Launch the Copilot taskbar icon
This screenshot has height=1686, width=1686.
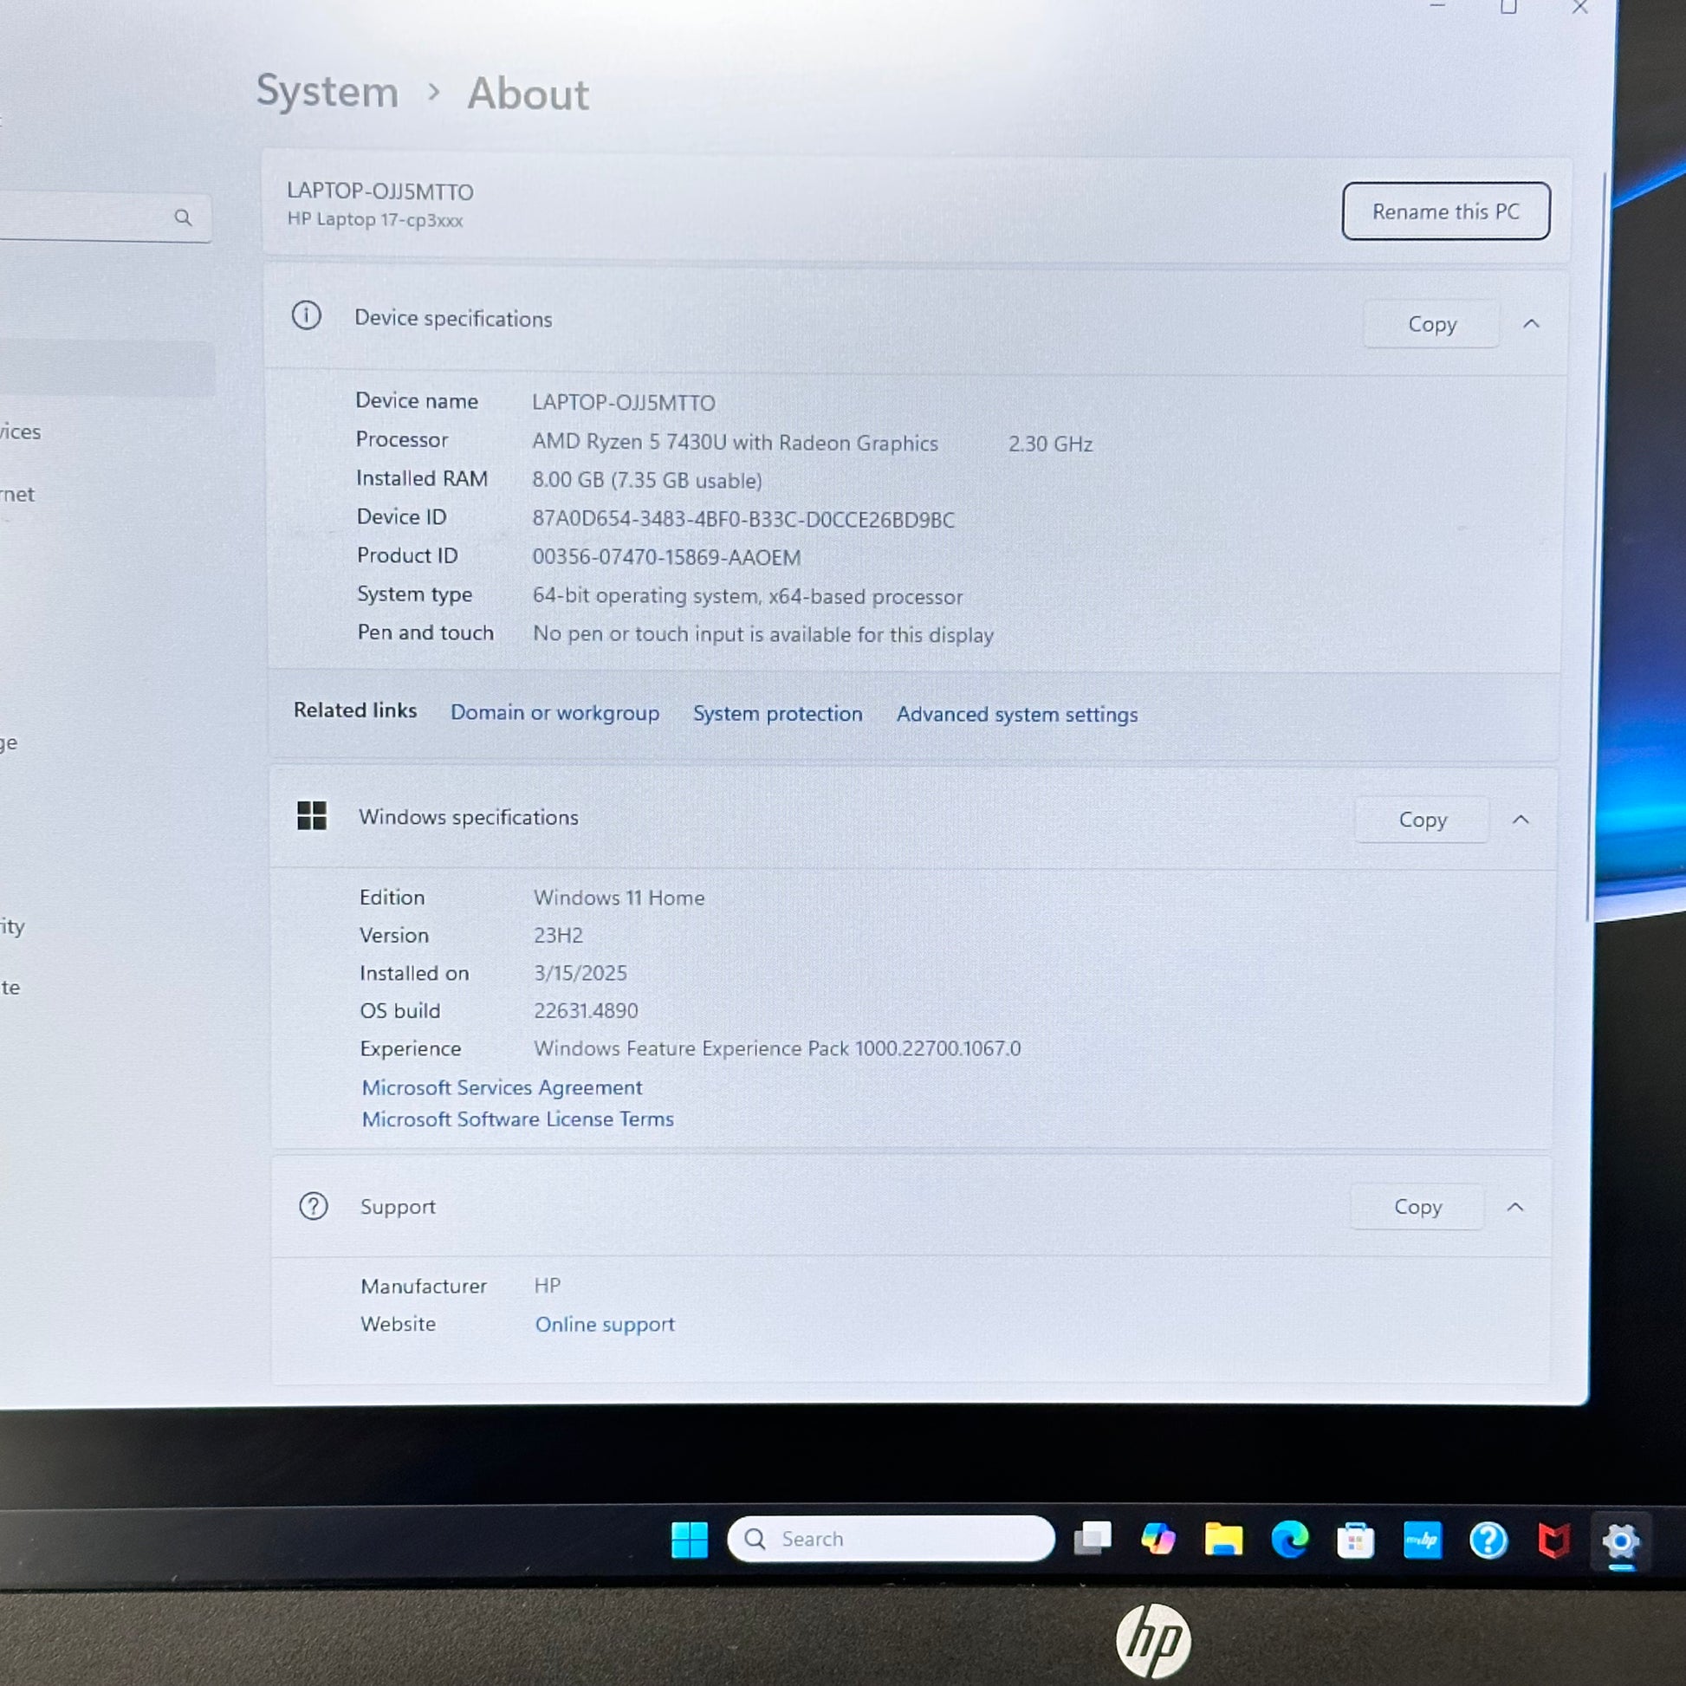click(1158, 1539)
